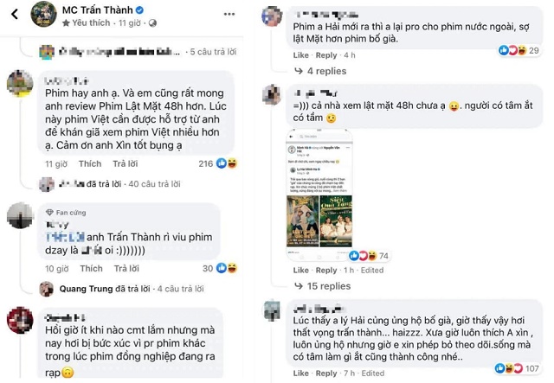Viewport: 554px width, 383px height.
Task: Expand the "15 replies" thread
Action: [x=327, y=285]
